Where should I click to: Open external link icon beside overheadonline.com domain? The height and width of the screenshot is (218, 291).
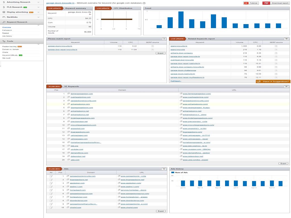click(68, 97)
